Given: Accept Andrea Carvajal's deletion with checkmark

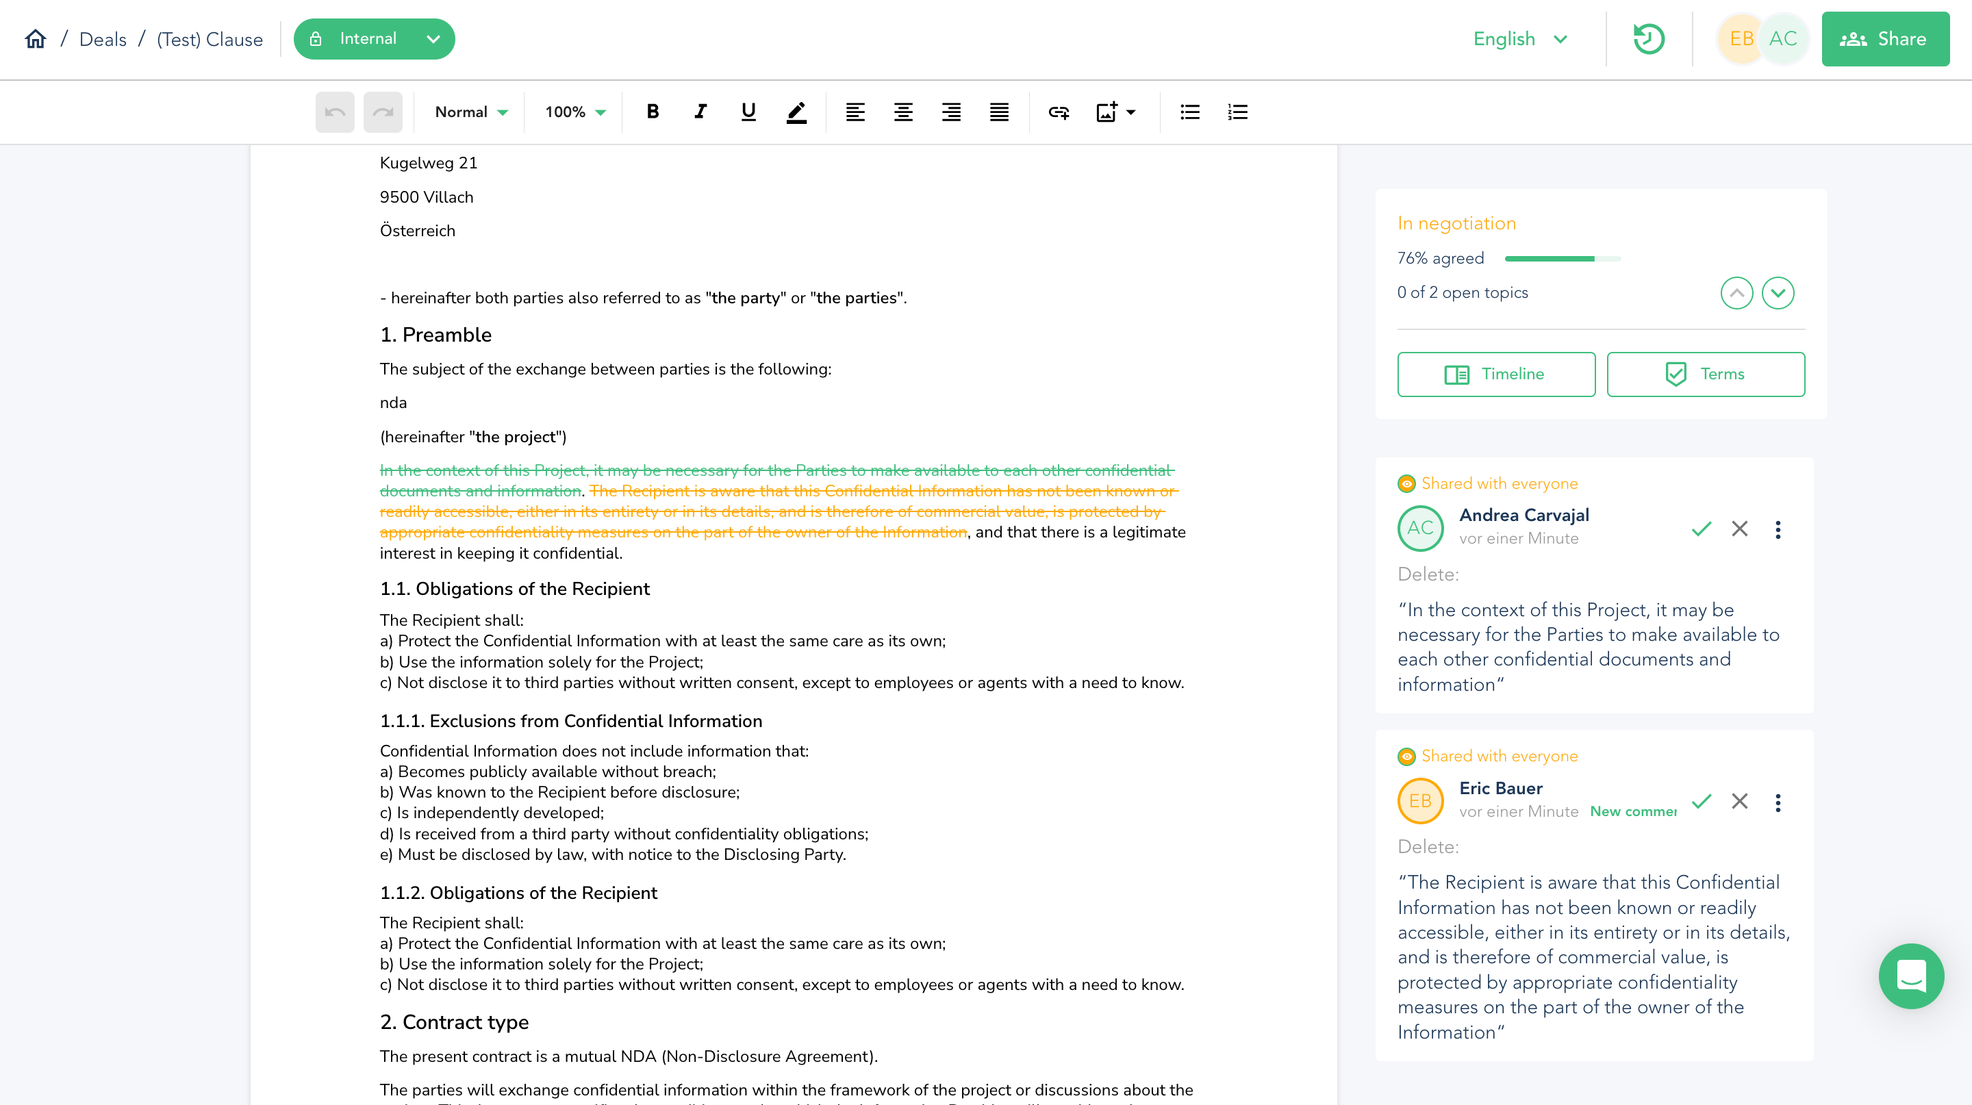Looking at the screenshot, I should click(x=1701, y=529).
